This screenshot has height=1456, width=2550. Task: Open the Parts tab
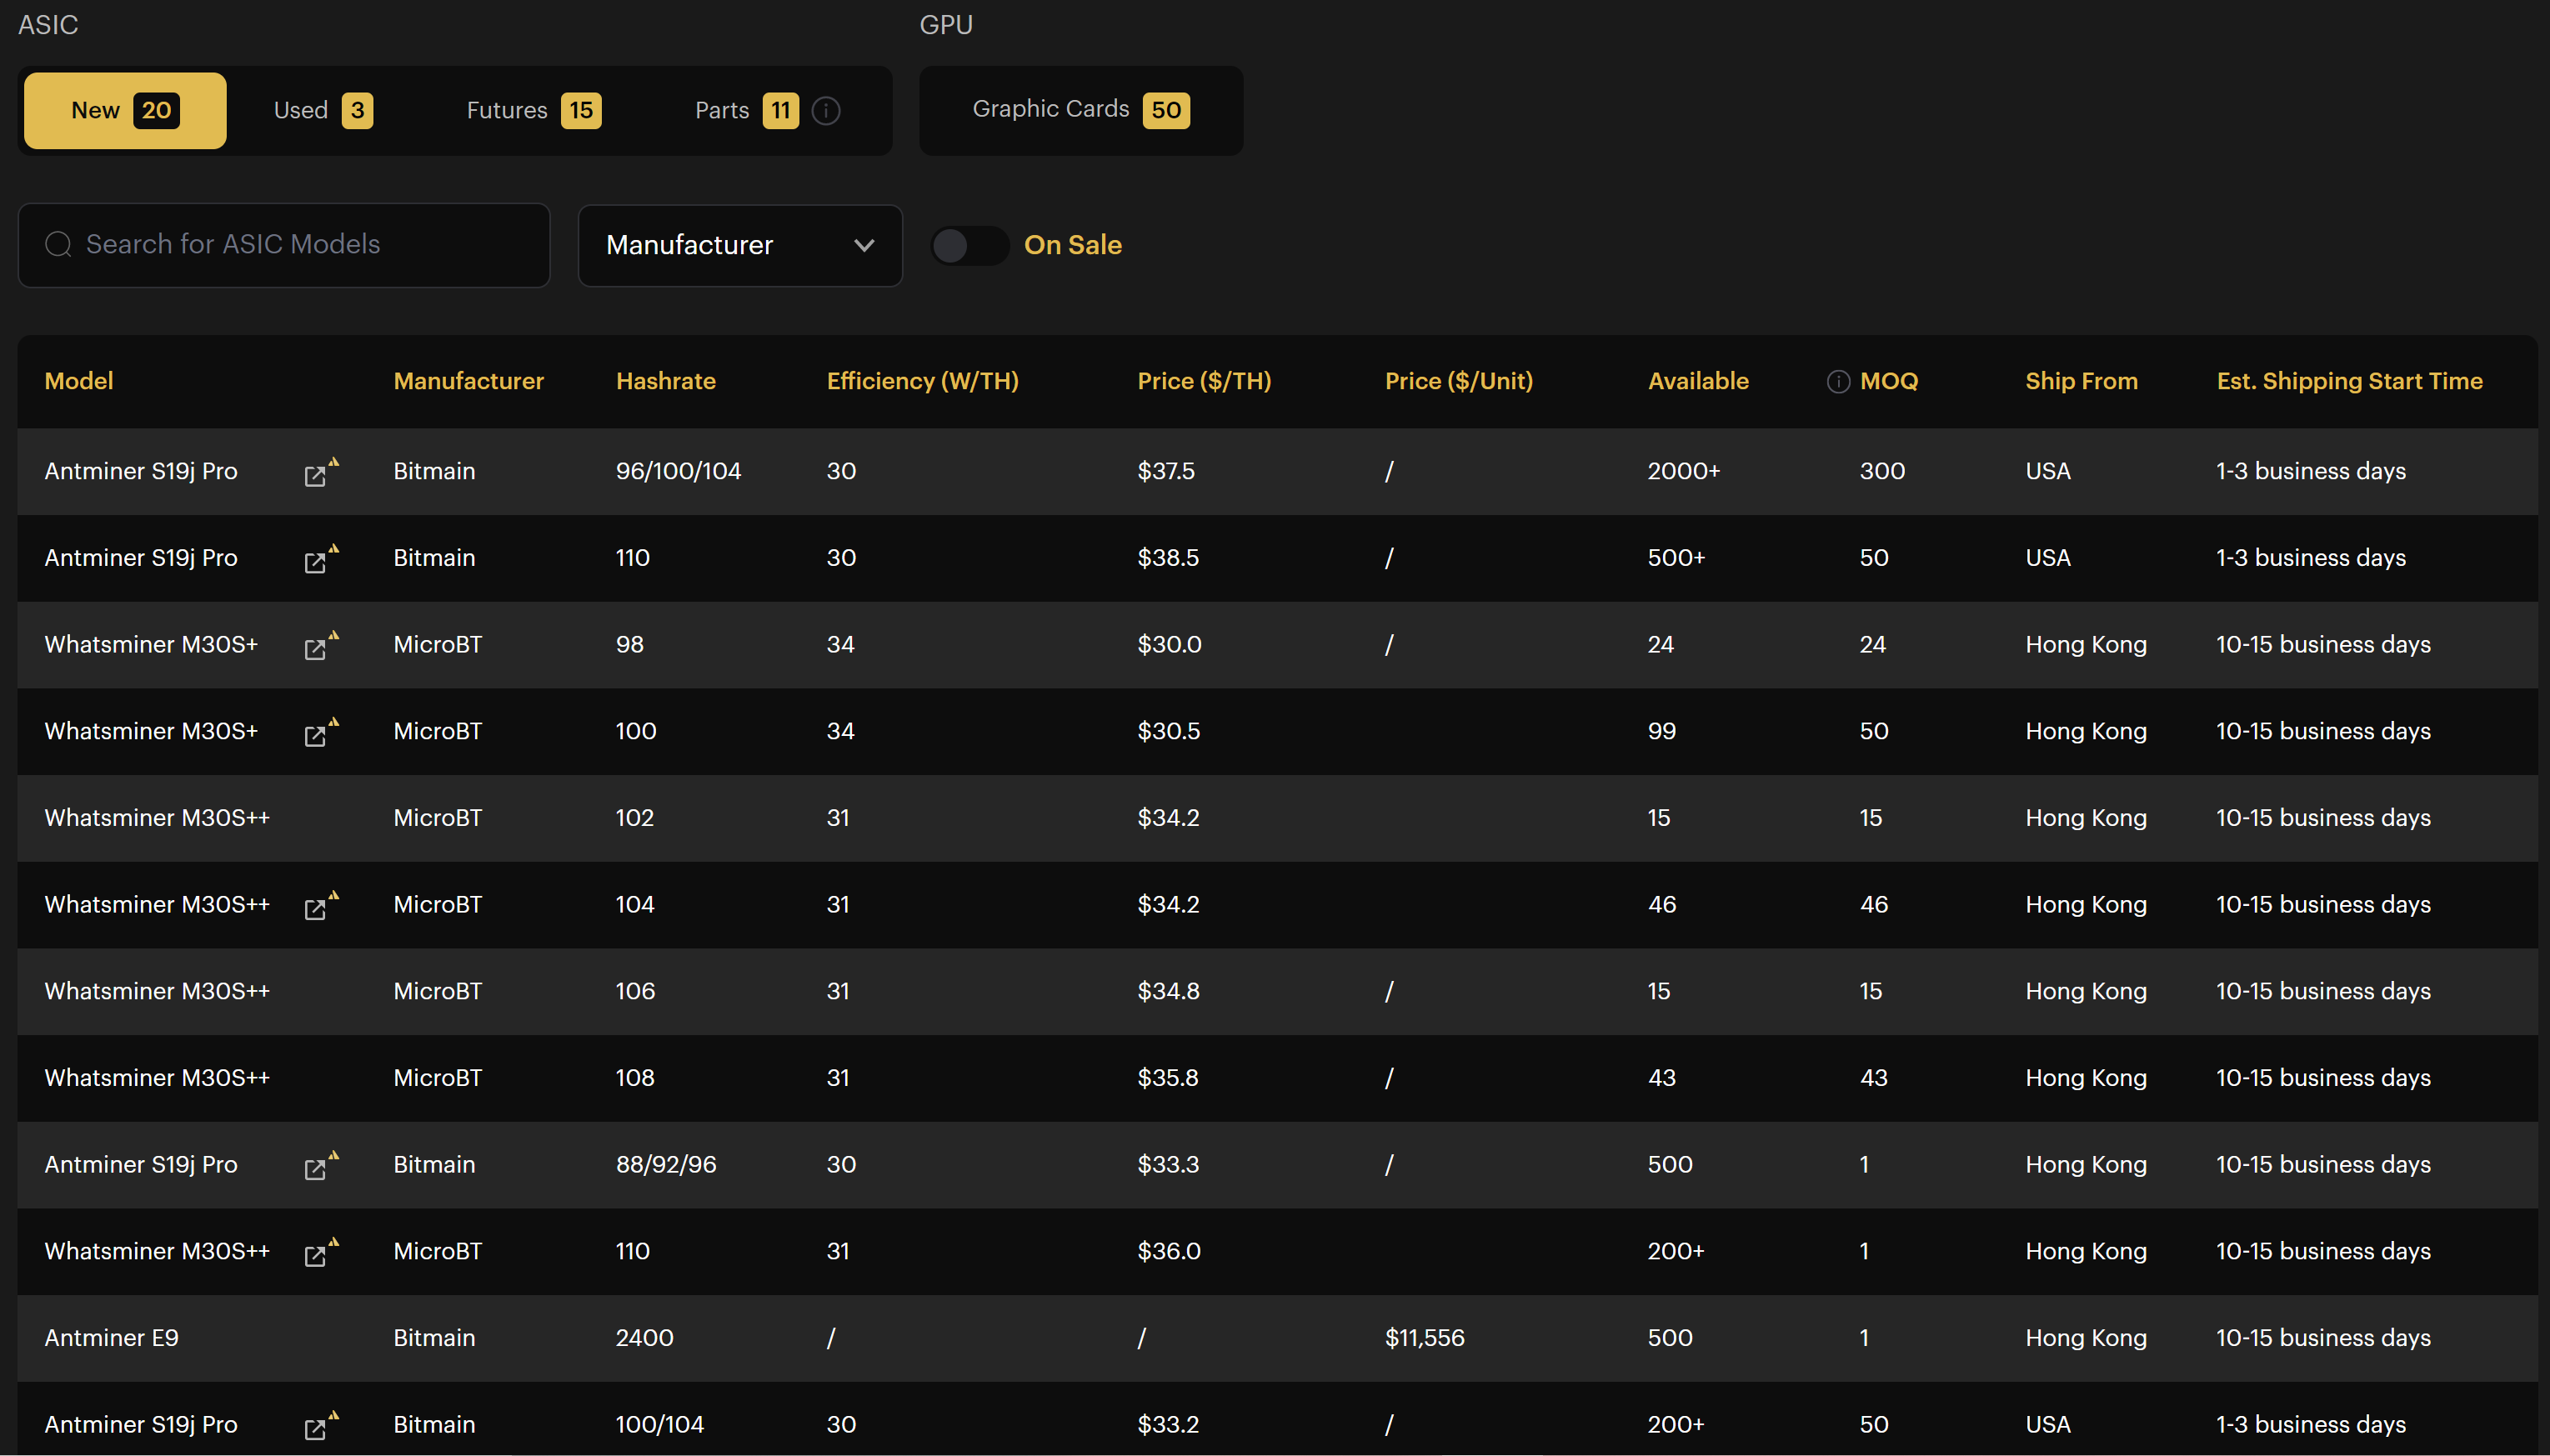745,110
